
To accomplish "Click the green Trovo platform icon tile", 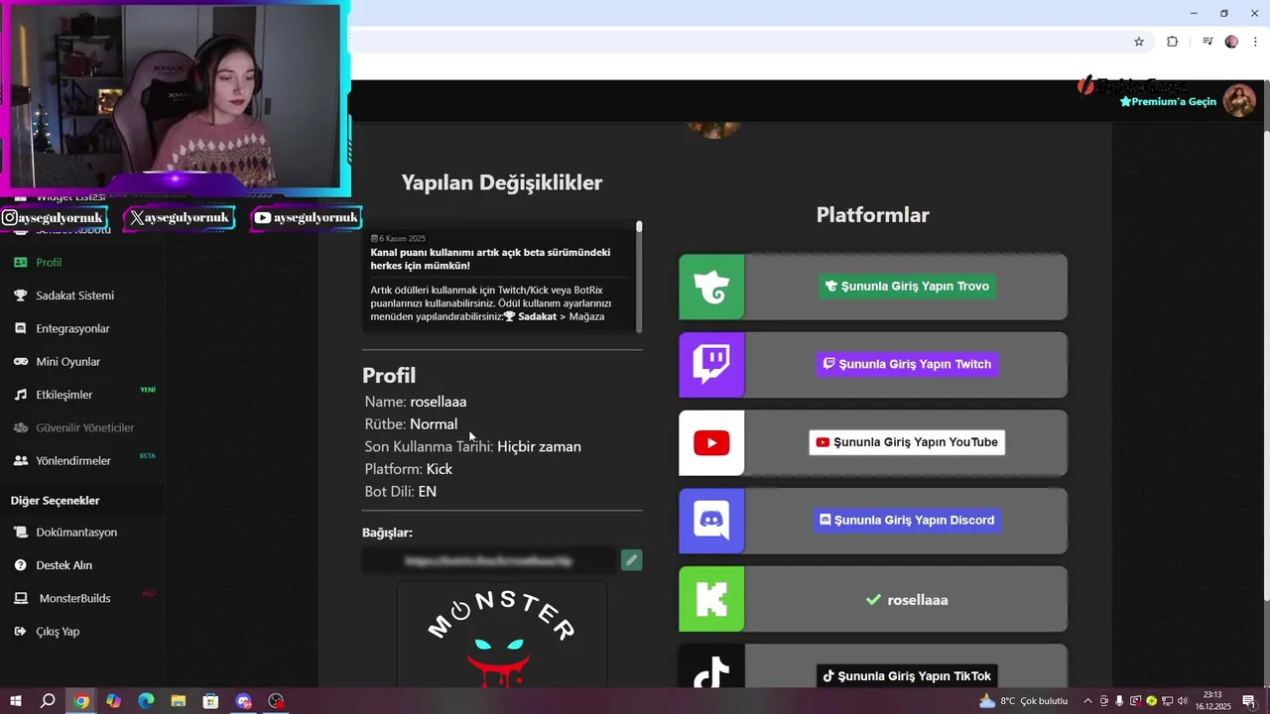I will click(711, 287).
